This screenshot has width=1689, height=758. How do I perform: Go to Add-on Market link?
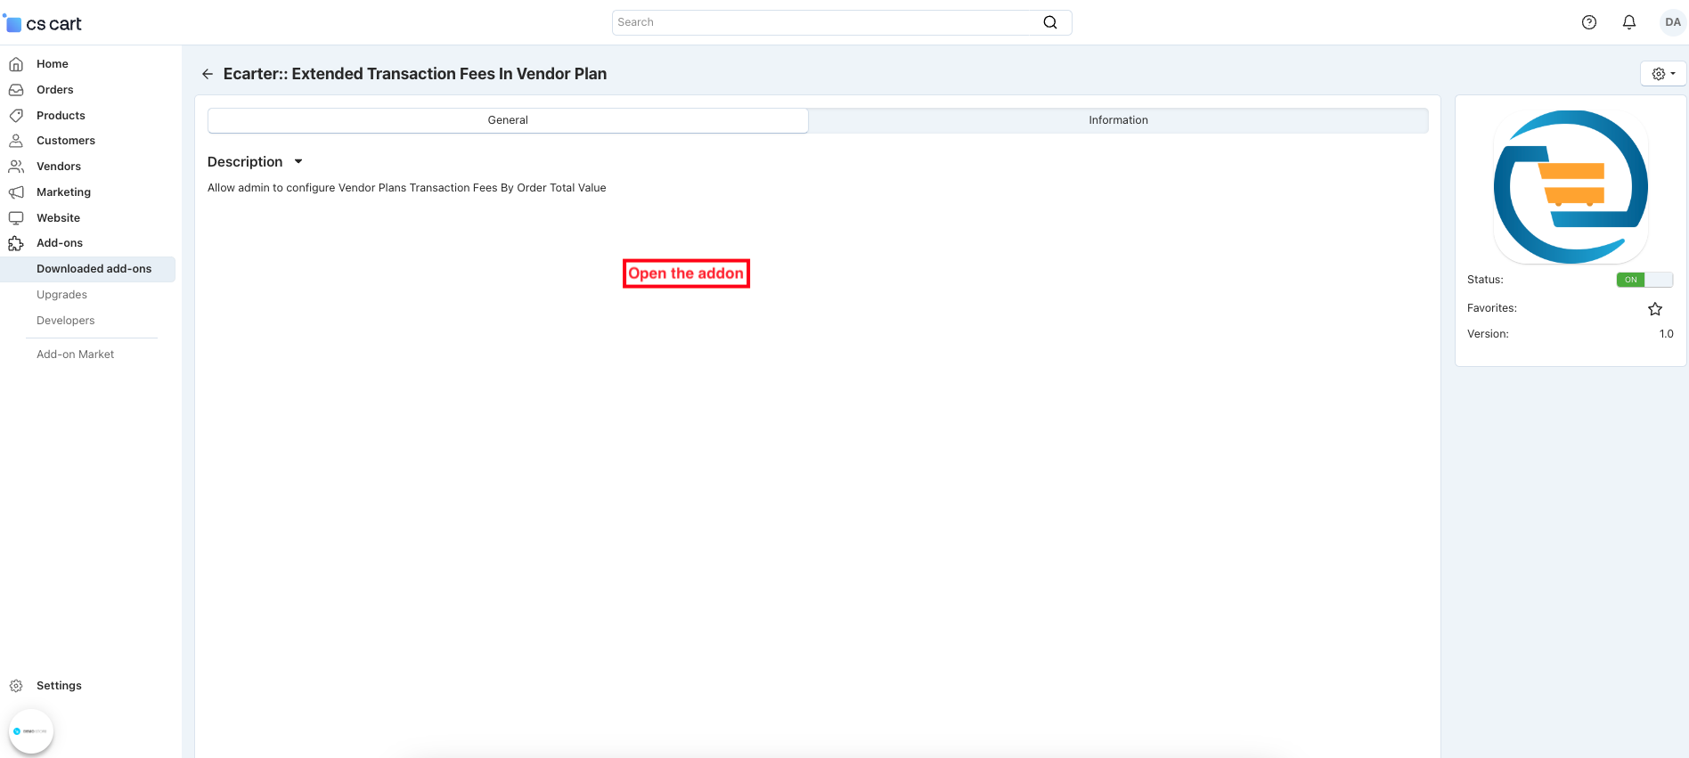(x=75, y=355)
